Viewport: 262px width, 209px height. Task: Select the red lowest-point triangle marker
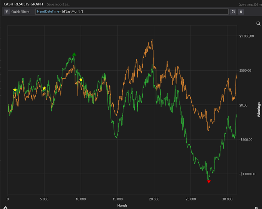209,182
